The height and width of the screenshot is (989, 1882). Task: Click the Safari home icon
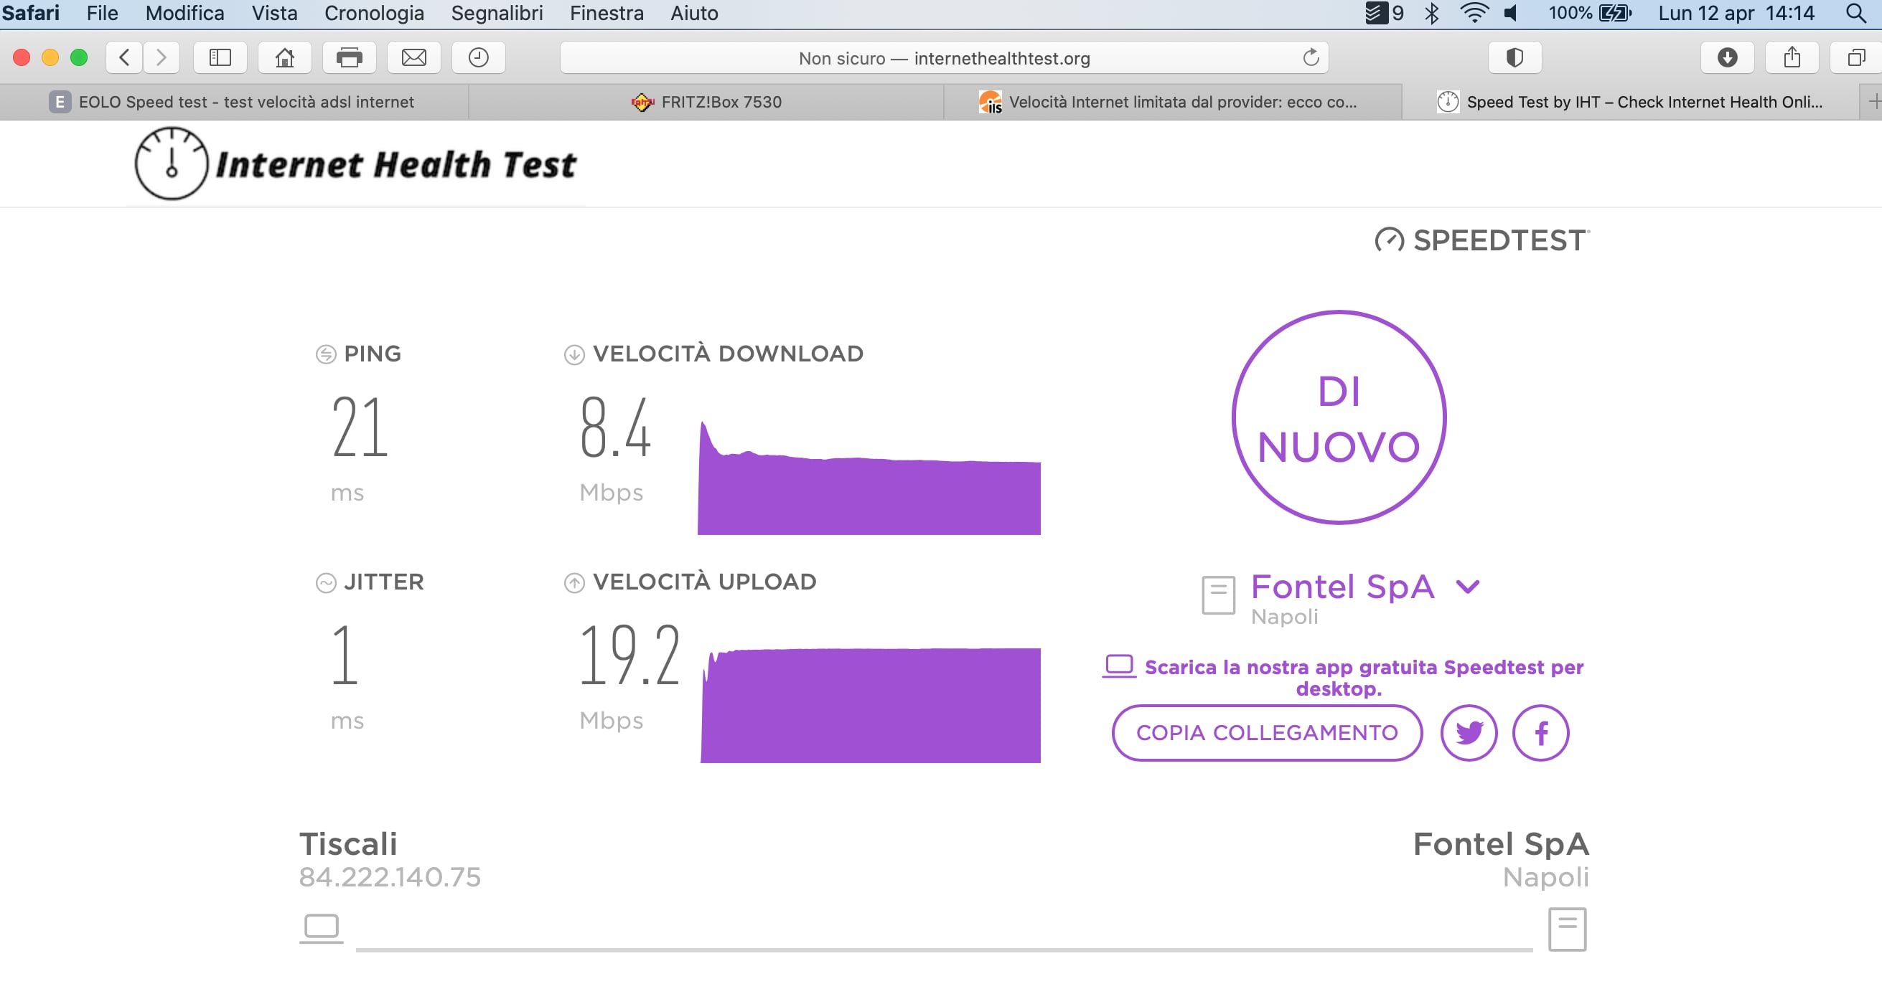pos(284,57)
